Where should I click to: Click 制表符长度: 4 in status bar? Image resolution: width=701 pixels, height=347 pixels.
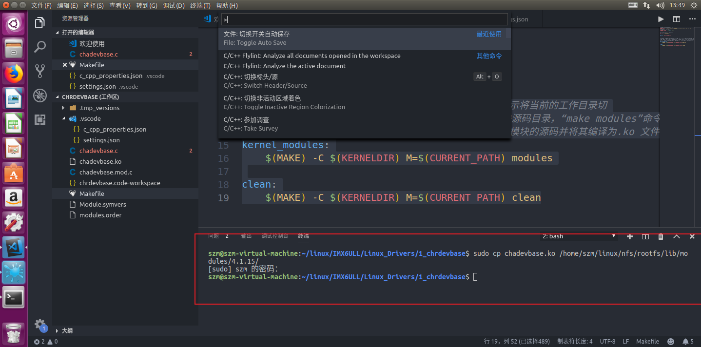tap(575, 342)
